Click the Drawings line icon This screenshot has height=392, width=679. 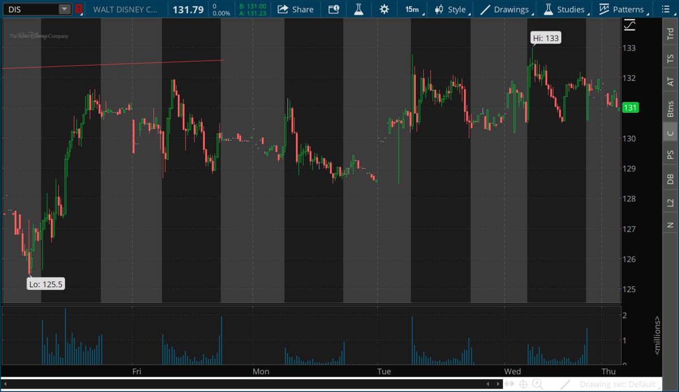coord(485,9)
